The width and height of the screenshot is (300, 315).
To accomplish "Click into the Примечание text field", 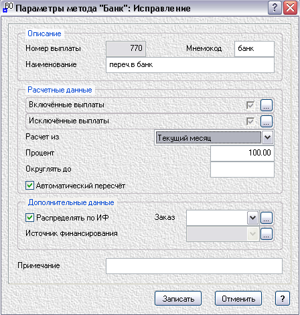I will pos(194,266).
